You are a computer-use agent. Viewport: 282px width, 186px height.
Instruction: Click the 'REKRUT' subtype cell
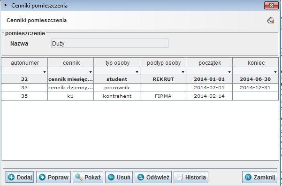coord(163,79)
